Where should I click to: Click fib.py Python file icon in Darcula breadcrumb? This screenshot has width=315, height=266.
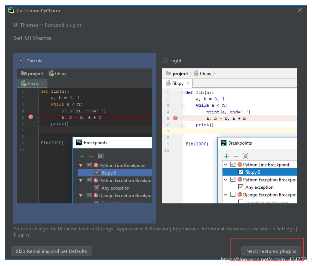click(51, 74)
